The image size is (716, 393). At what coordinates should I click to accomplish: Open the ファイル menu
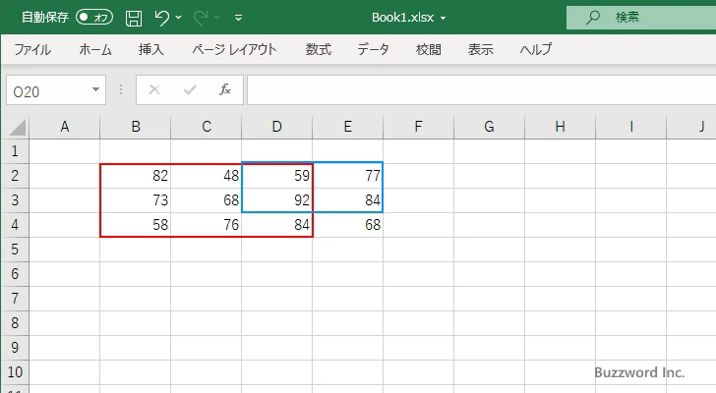(x=32, y=49)
